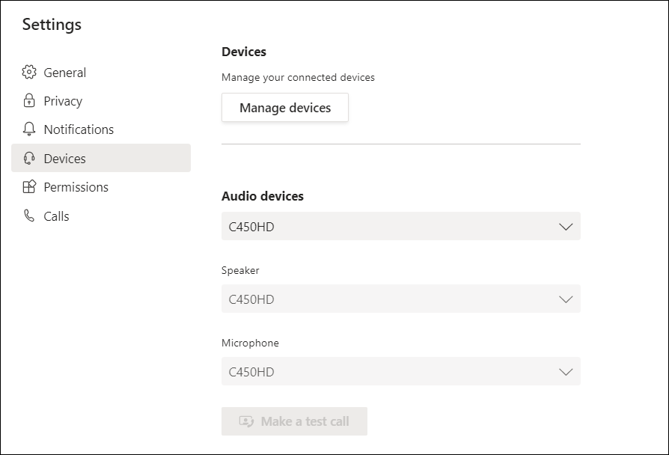Click the Privacy lock icon
This screenshot has height=455, width=669.
29,101
